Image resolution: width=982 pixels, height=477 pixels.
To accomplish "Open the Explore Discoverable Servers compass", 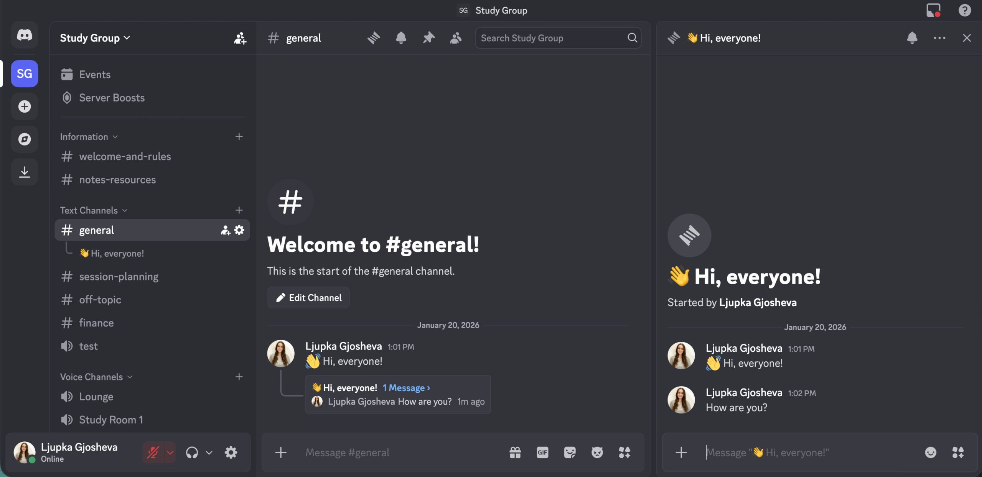I will (x=24, y=139).
